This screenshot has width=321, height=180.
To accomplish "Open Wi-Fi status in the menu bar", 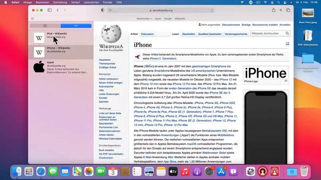I will click(265, 2).
